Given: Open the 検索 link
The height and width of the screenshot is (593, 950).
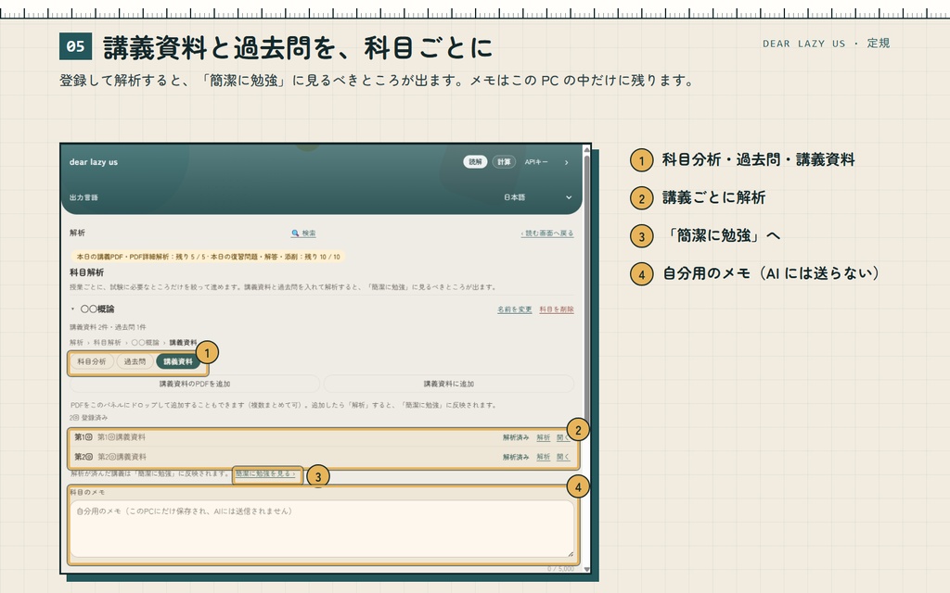Looking at the screenshot, I should (x=303, y=233).
